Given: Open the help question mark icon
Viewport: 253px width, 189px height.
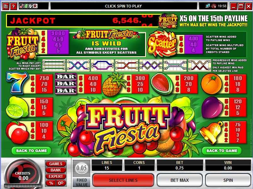Looking at the screenshot, I should [13, 6].
